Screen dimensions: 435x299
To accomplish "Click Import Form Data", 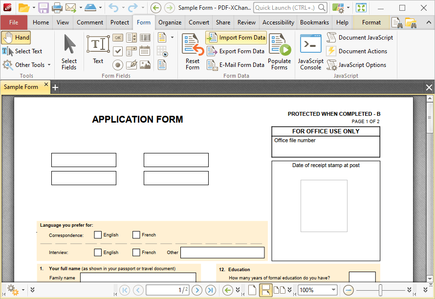I will click(236, 38).
